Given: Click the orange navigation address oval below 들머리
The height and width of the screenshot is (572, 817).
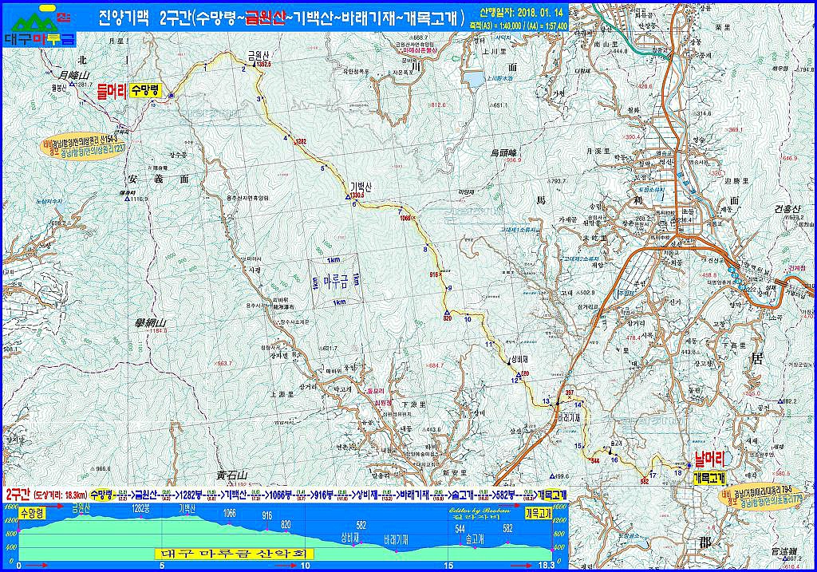Looking at the screenshot, I should tap(84, 147).
